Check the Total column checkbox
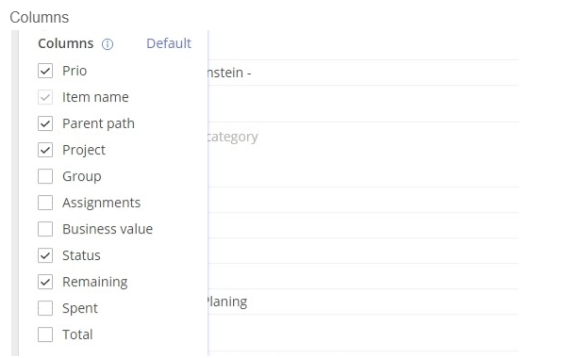Viewport: 582px width, 358px height. [x=45, y=334]
